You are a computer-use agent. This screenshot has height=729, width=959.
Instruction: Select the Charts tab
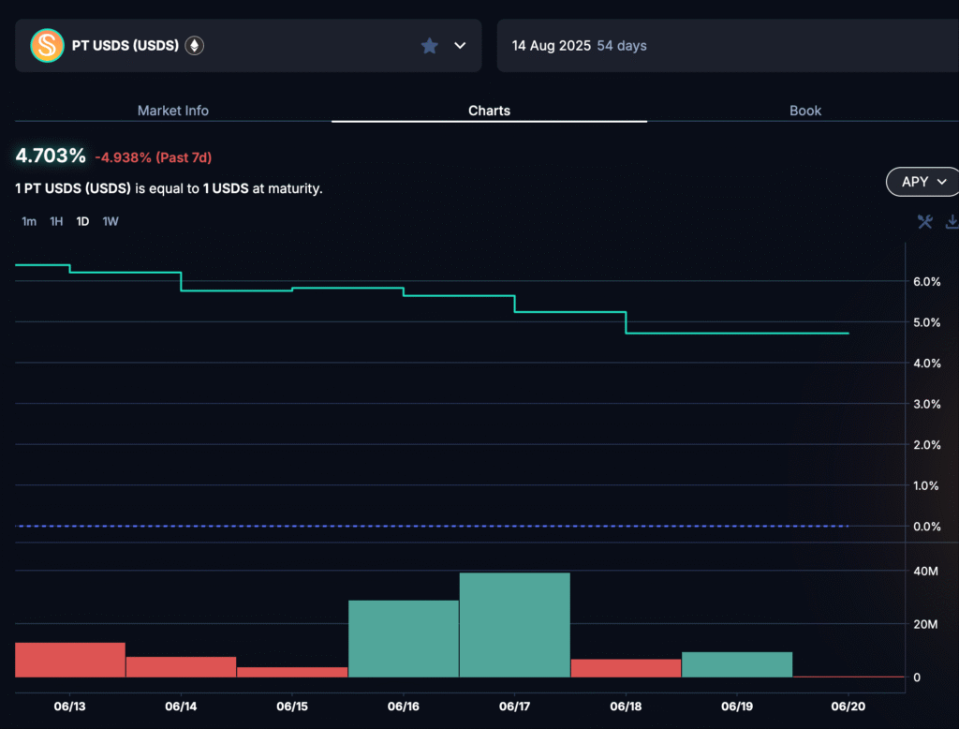pos(489,111)
